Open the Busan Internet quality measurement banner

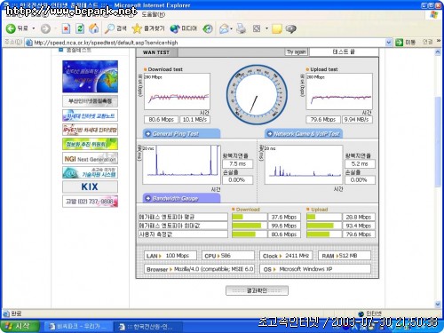pos(90,101)
